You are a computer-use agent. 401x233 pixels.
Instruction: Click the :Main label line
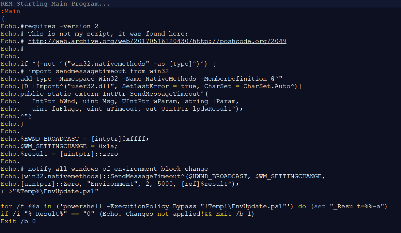10,11
